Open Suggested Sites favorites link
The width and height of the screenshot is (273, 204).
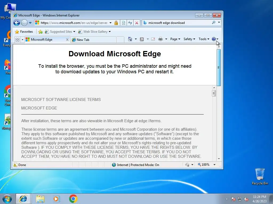58,32
